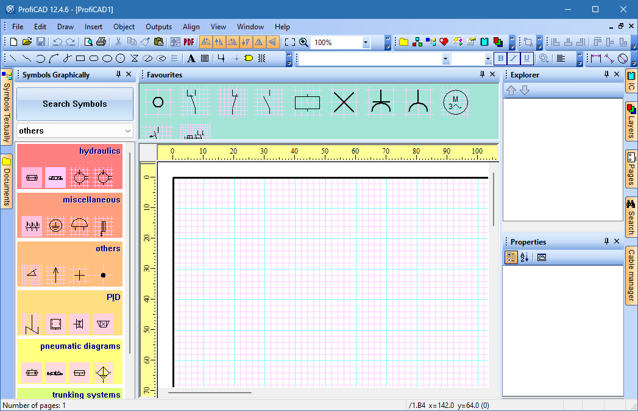This screenshot has width=638, height=411.
Task: Click the Search Symbols button
Action: (75, 104)
